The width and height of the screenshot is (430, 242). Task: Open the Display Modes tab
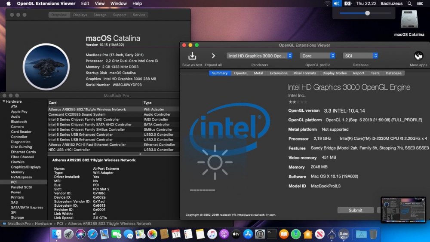click(335, 73)
